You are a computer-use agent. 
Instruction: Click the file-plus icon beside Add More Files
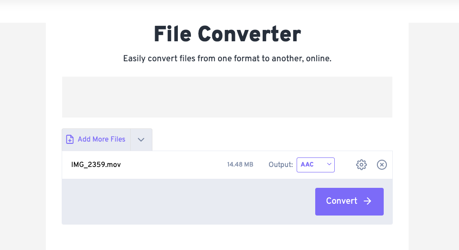[x=70, y=139]
